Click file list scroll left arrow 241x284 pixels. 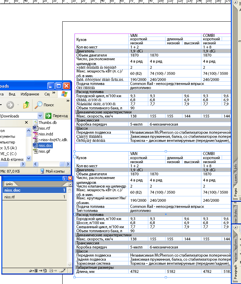[x=36, y=164]
